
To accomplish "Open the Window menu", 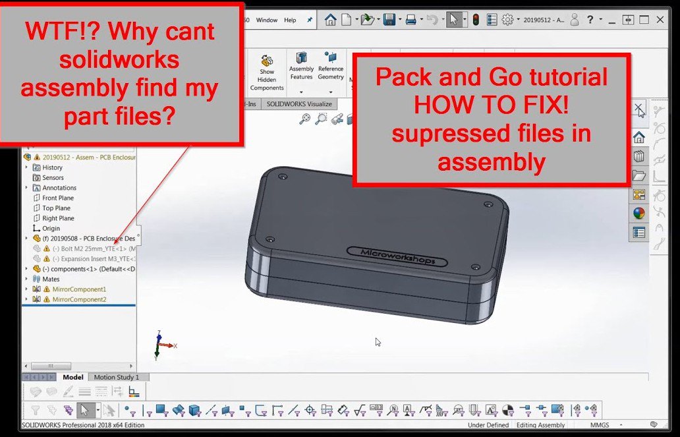I will click(267, 20).
